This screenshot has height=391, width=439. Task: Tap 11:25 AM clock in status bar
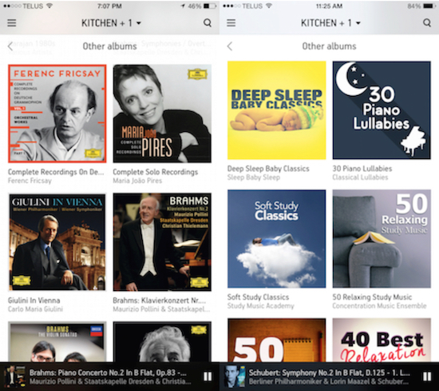329,6
